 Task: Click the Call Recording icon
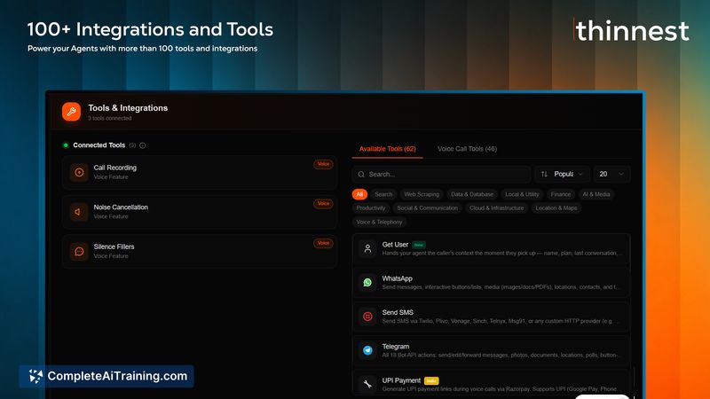(79, 172)
